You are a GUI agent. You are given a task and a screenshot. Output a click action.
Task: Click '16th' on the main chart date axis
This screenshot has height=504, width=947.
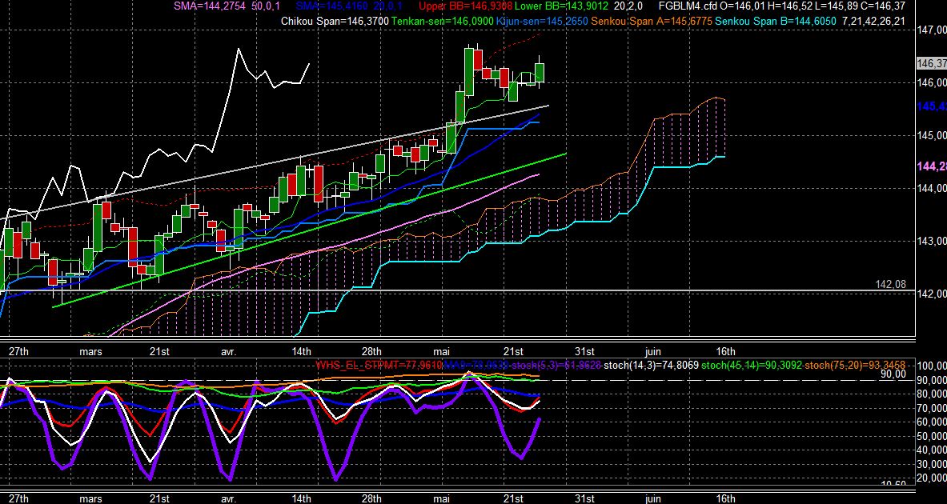click(725, 352)
